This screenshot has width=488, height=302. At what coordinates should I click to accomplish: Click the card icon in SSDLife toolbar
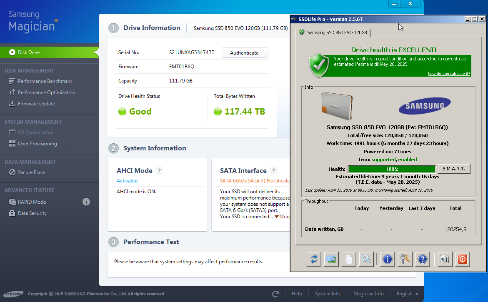tap(331, 259)
